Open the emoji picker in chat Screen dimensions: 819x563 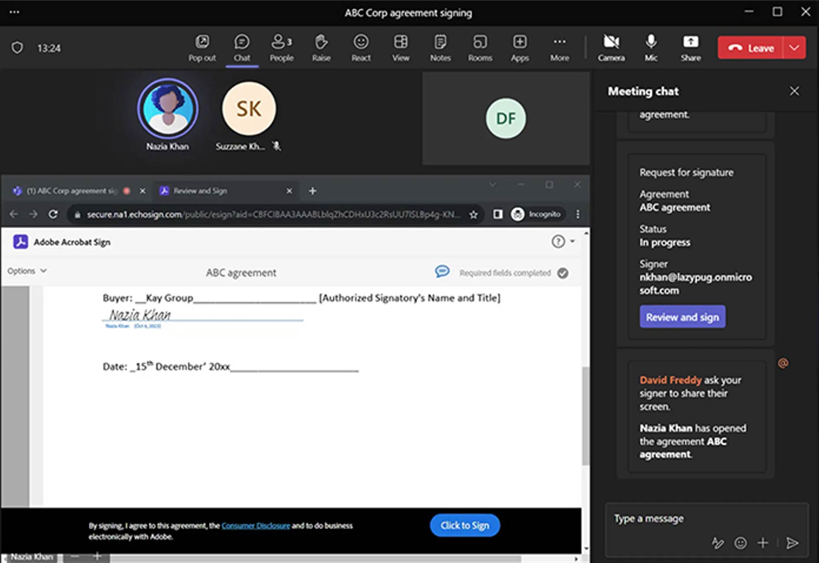click(740, 543)
